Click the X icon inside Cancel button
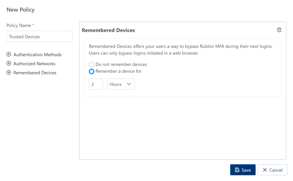 pyautogui.click(x=264, y=170)
